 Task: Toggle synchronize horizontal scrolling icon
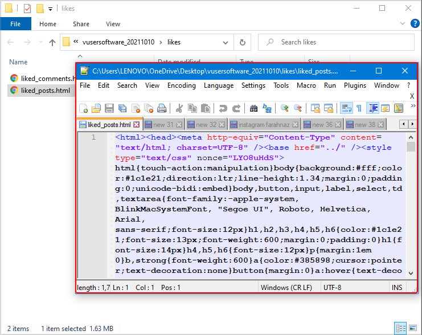tap(329, 108)
